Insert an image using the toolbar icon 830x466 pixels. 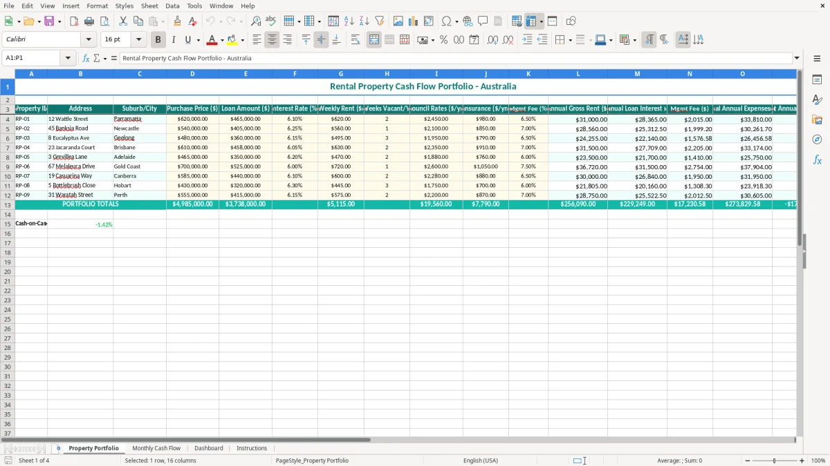coord(398,21)
